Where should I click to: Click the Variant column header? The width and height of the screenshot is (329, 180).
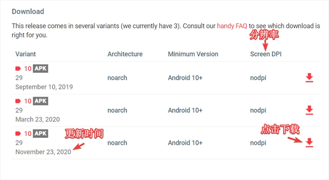coord(25,54)
